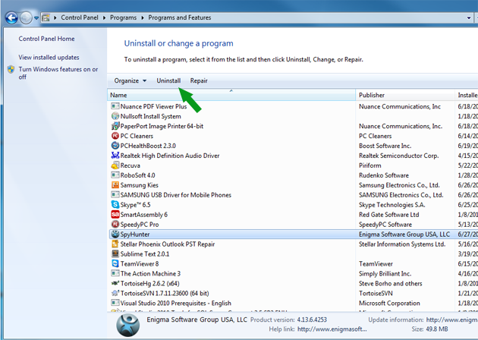Click PaperPort Image Printer icon
The height and width of the screenshot is (340, 478).
point(115,126)
